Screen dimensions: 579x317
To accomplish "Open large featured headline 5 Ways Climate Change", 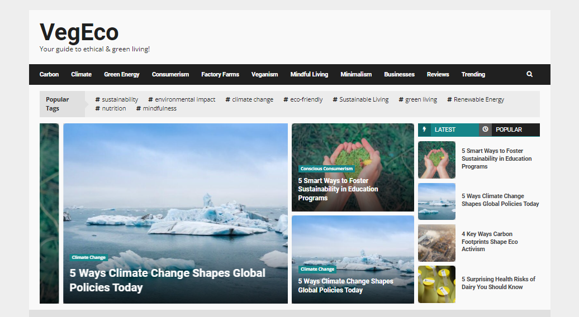I will (167, 280).
